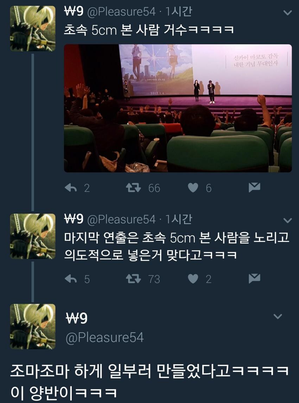Open the 1시간 timestamp of first tweet

coord(179,12)
